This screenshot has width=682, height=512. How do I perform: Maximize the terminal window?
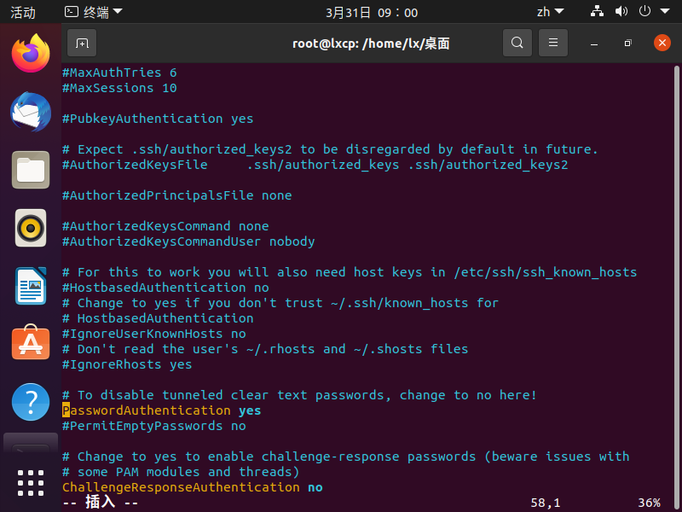click(x=627, y=44)
